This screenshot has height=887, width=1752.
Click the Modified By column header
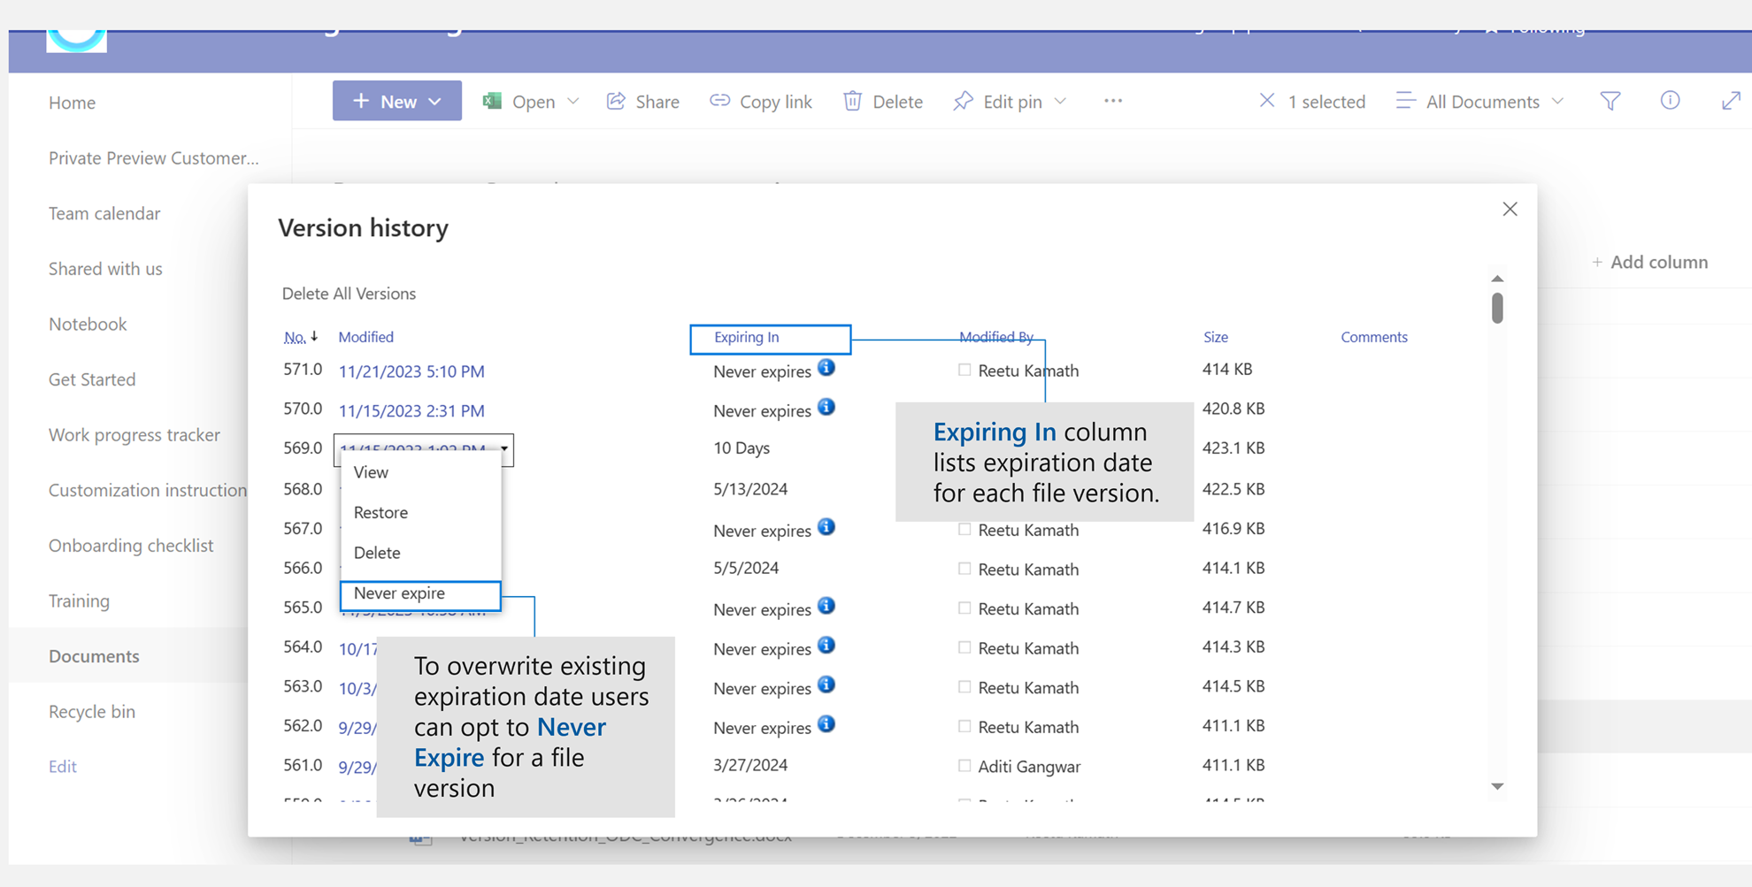pyautogui.click(x=996, y=337)
